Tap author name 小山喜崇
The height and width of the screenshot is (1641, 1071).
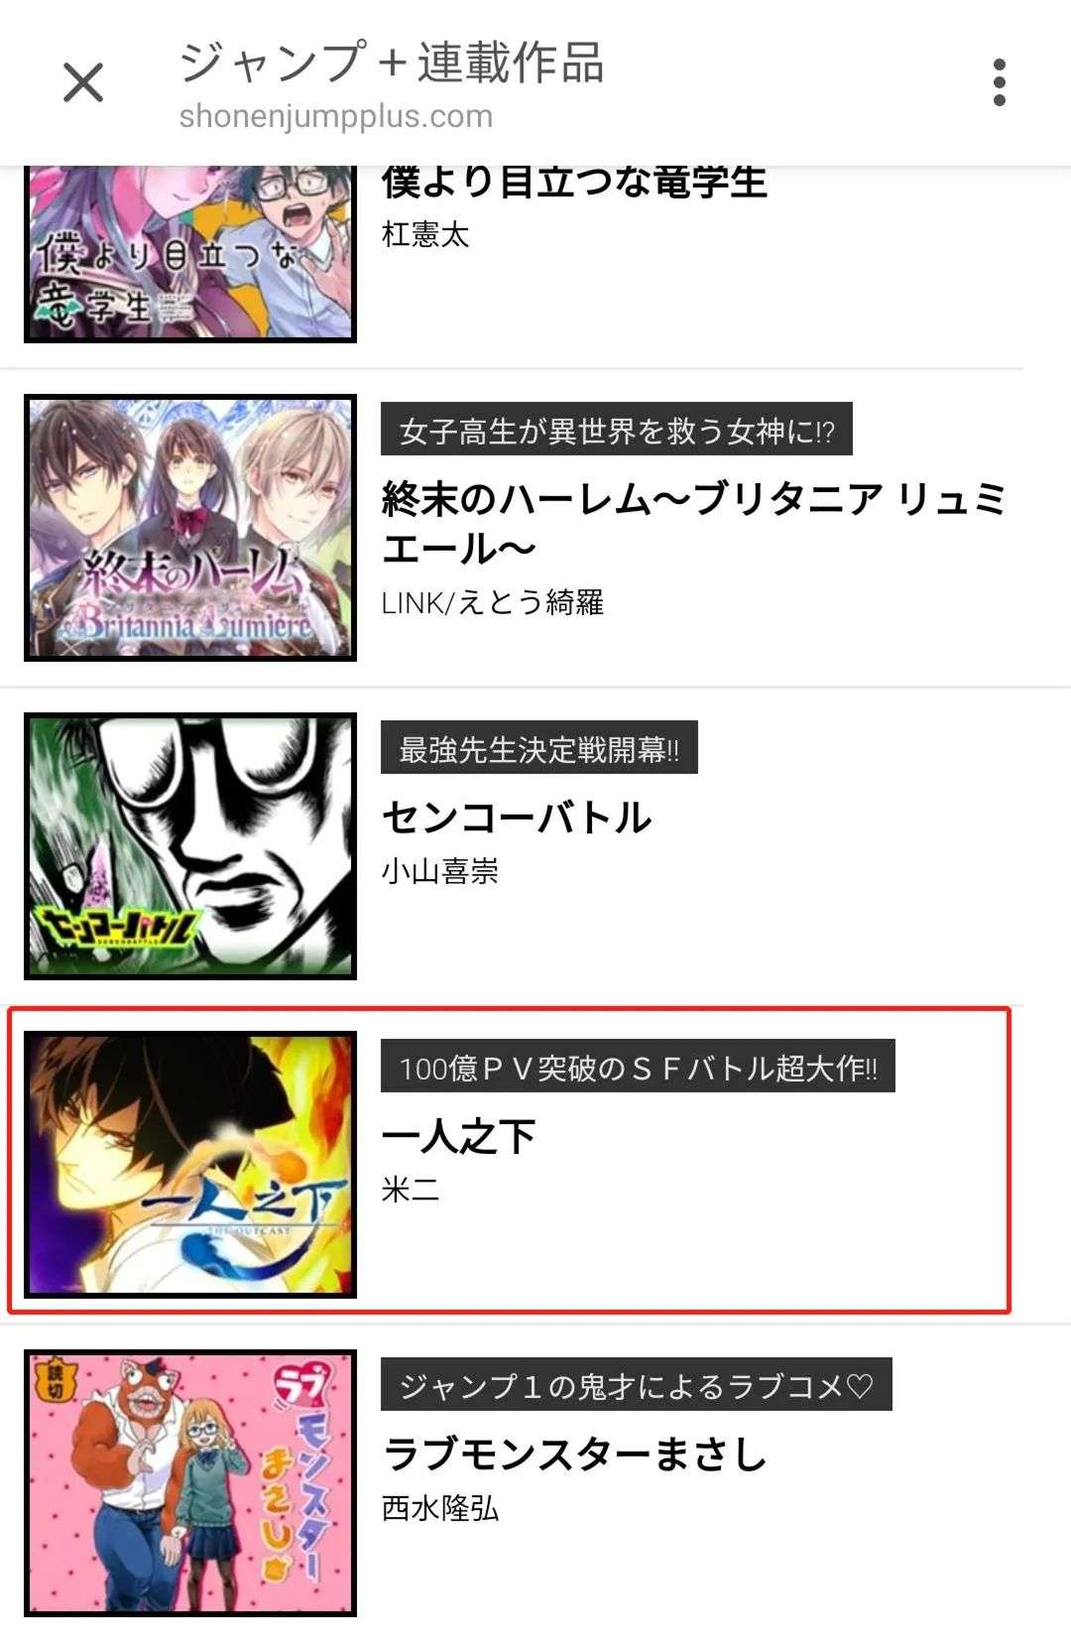[440, 871]
